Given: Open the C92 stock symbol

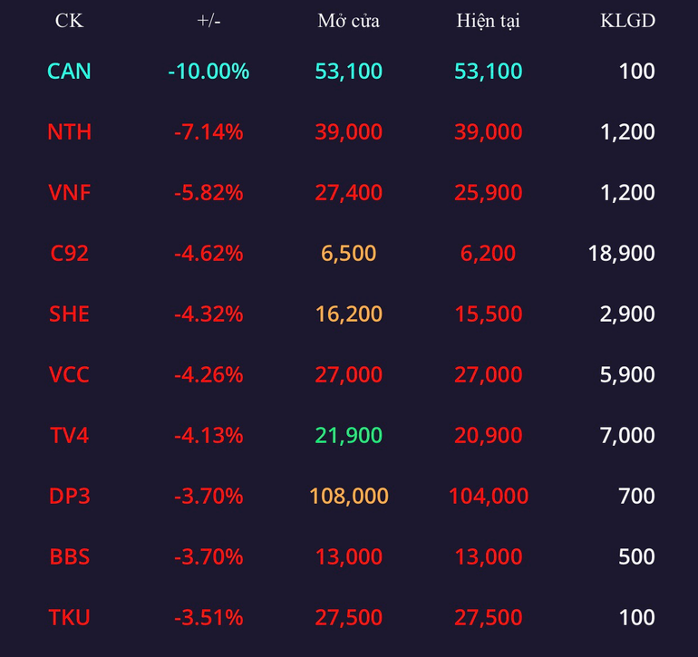Looking at the screenshot, I should pos(69,253).
